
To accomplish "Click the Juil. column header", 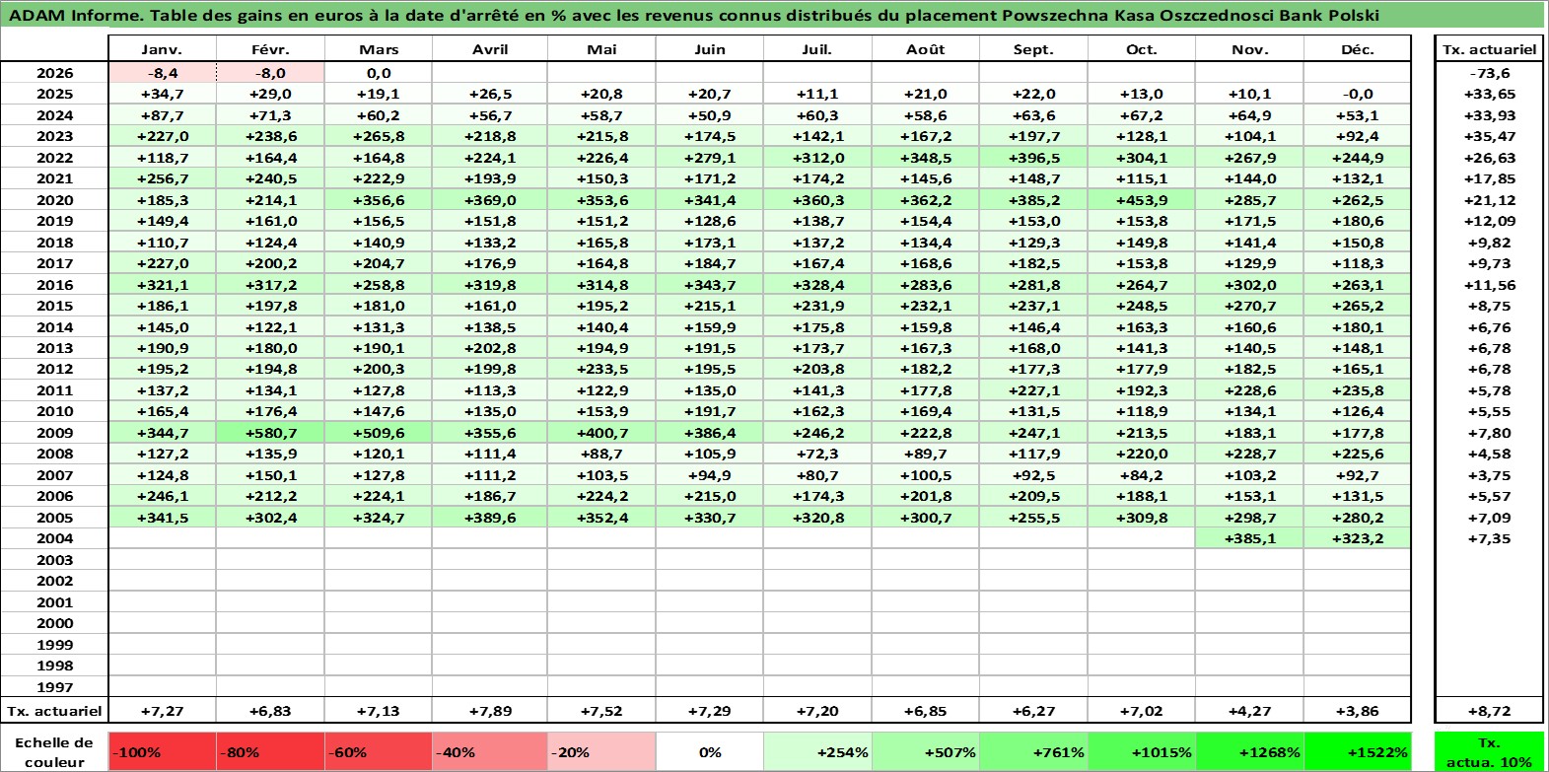I will (x=817, y=49).
